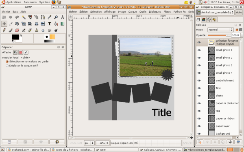Select the Ellipse Select tool
Image resolution: width=244 pixels, height=152 pixels.
(11, 17)
